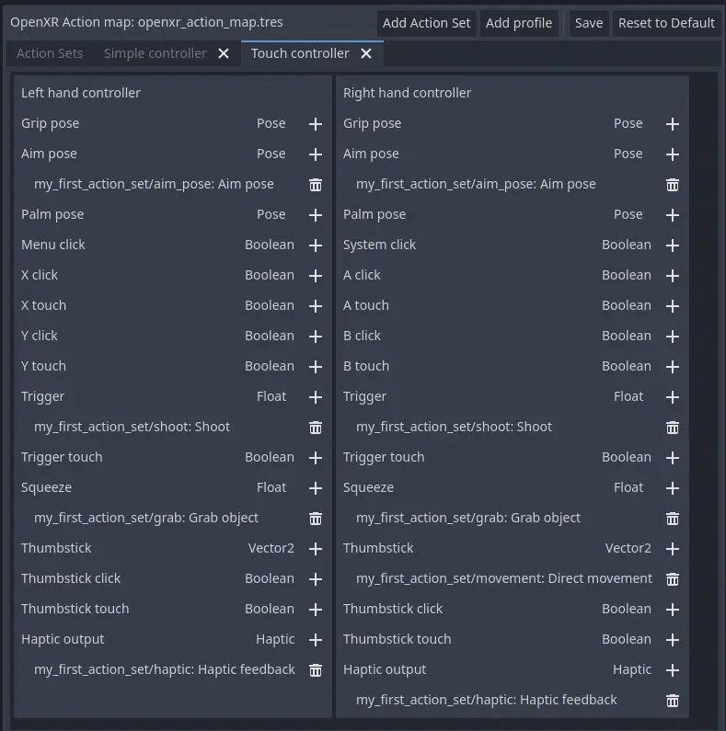Delete left Grab object squeeze binding
Screen dimensions: 726x731
pos(316,519)
